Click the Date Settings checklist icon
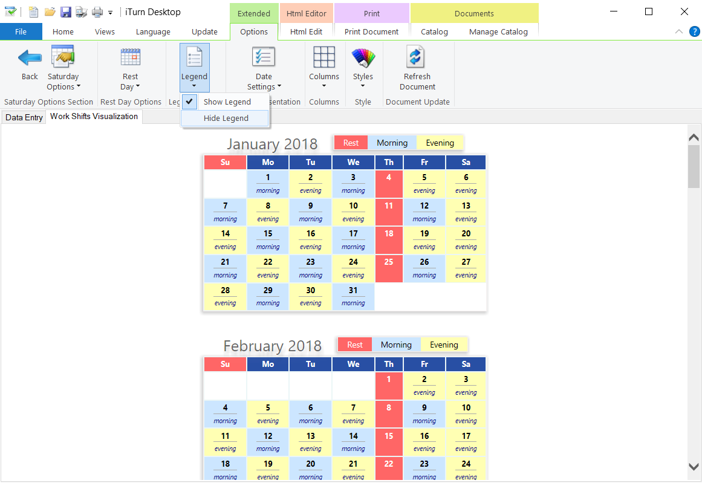This screenshot has width=702, height=483. (x=264, y=57)
